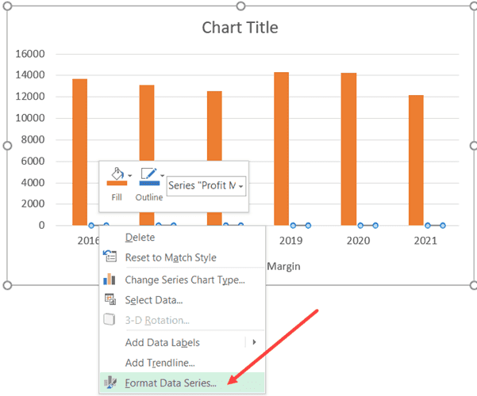Screen dimensions: 477x396
Task: Click the Chart Title text
Action: point(240,28)
